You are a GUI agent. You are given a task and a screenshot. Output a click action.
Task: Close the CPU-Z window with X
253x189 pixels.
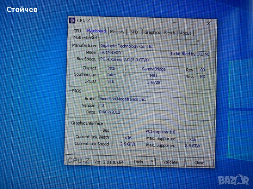(x=209, y=23)
